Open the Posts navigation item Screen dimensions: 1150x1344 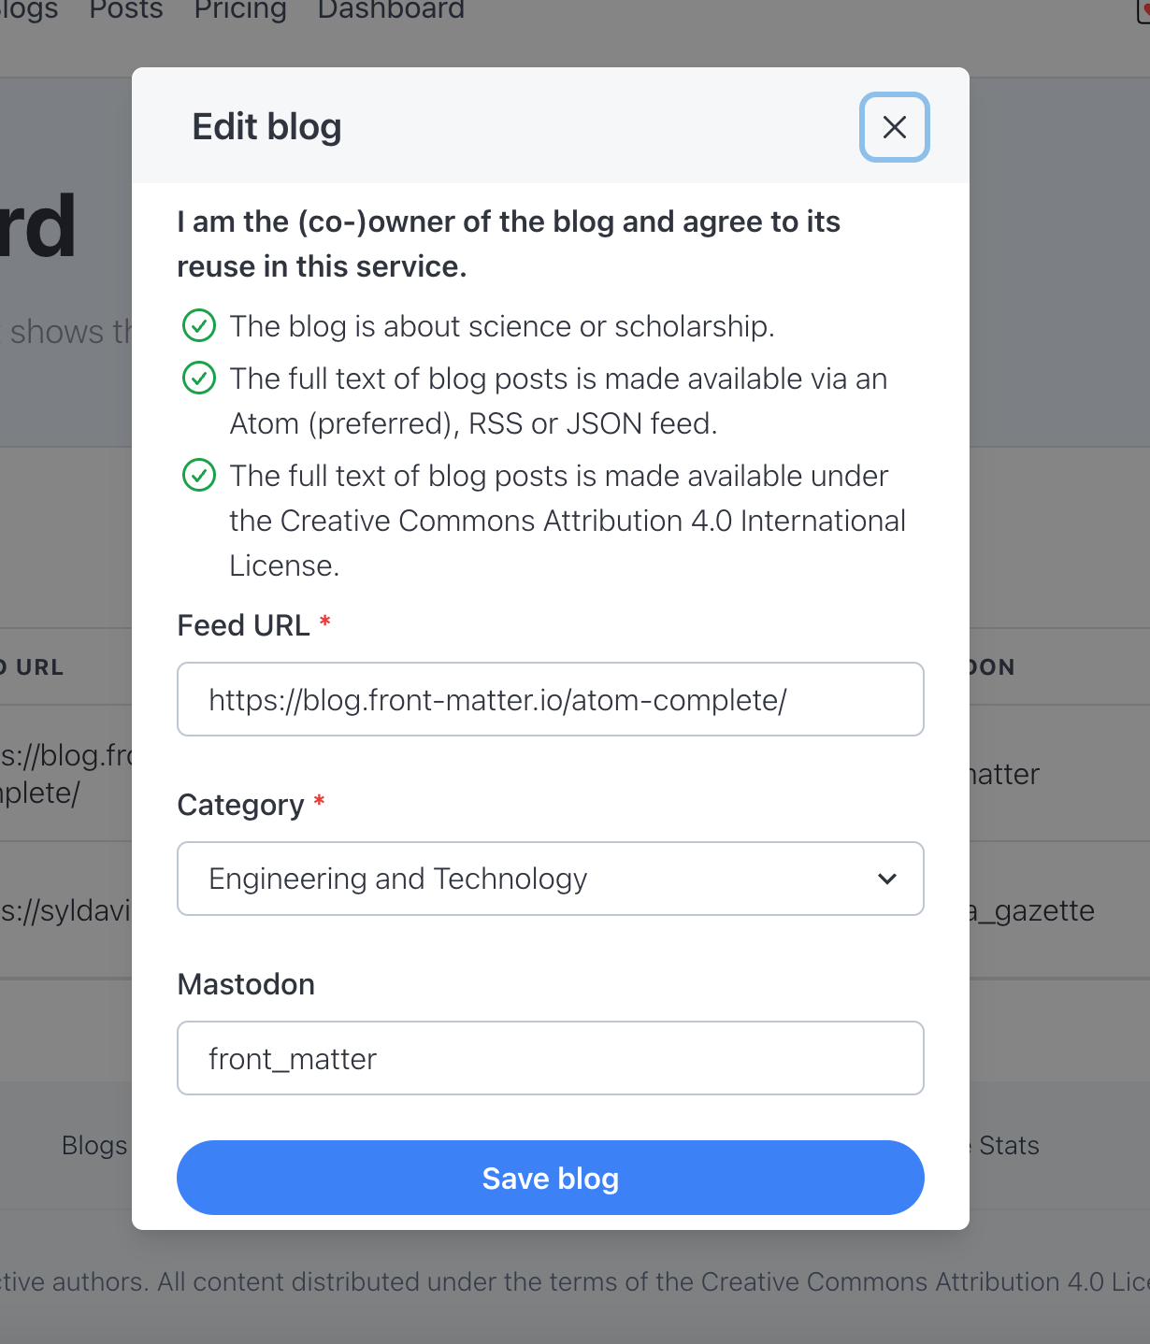click(126, 10)
